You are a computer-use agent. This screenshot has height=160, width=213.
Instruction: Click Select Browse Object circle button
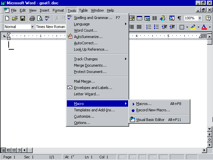(209, 140)
